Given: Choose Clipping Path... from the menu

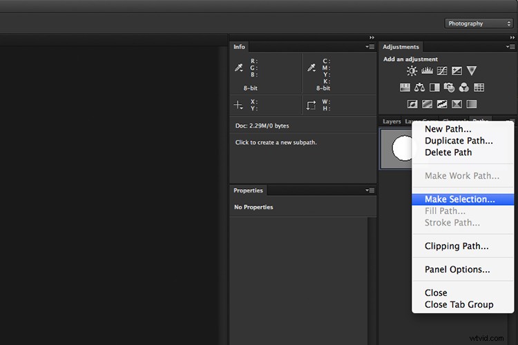Looking at the screenshot, I should tap(463, 246).
